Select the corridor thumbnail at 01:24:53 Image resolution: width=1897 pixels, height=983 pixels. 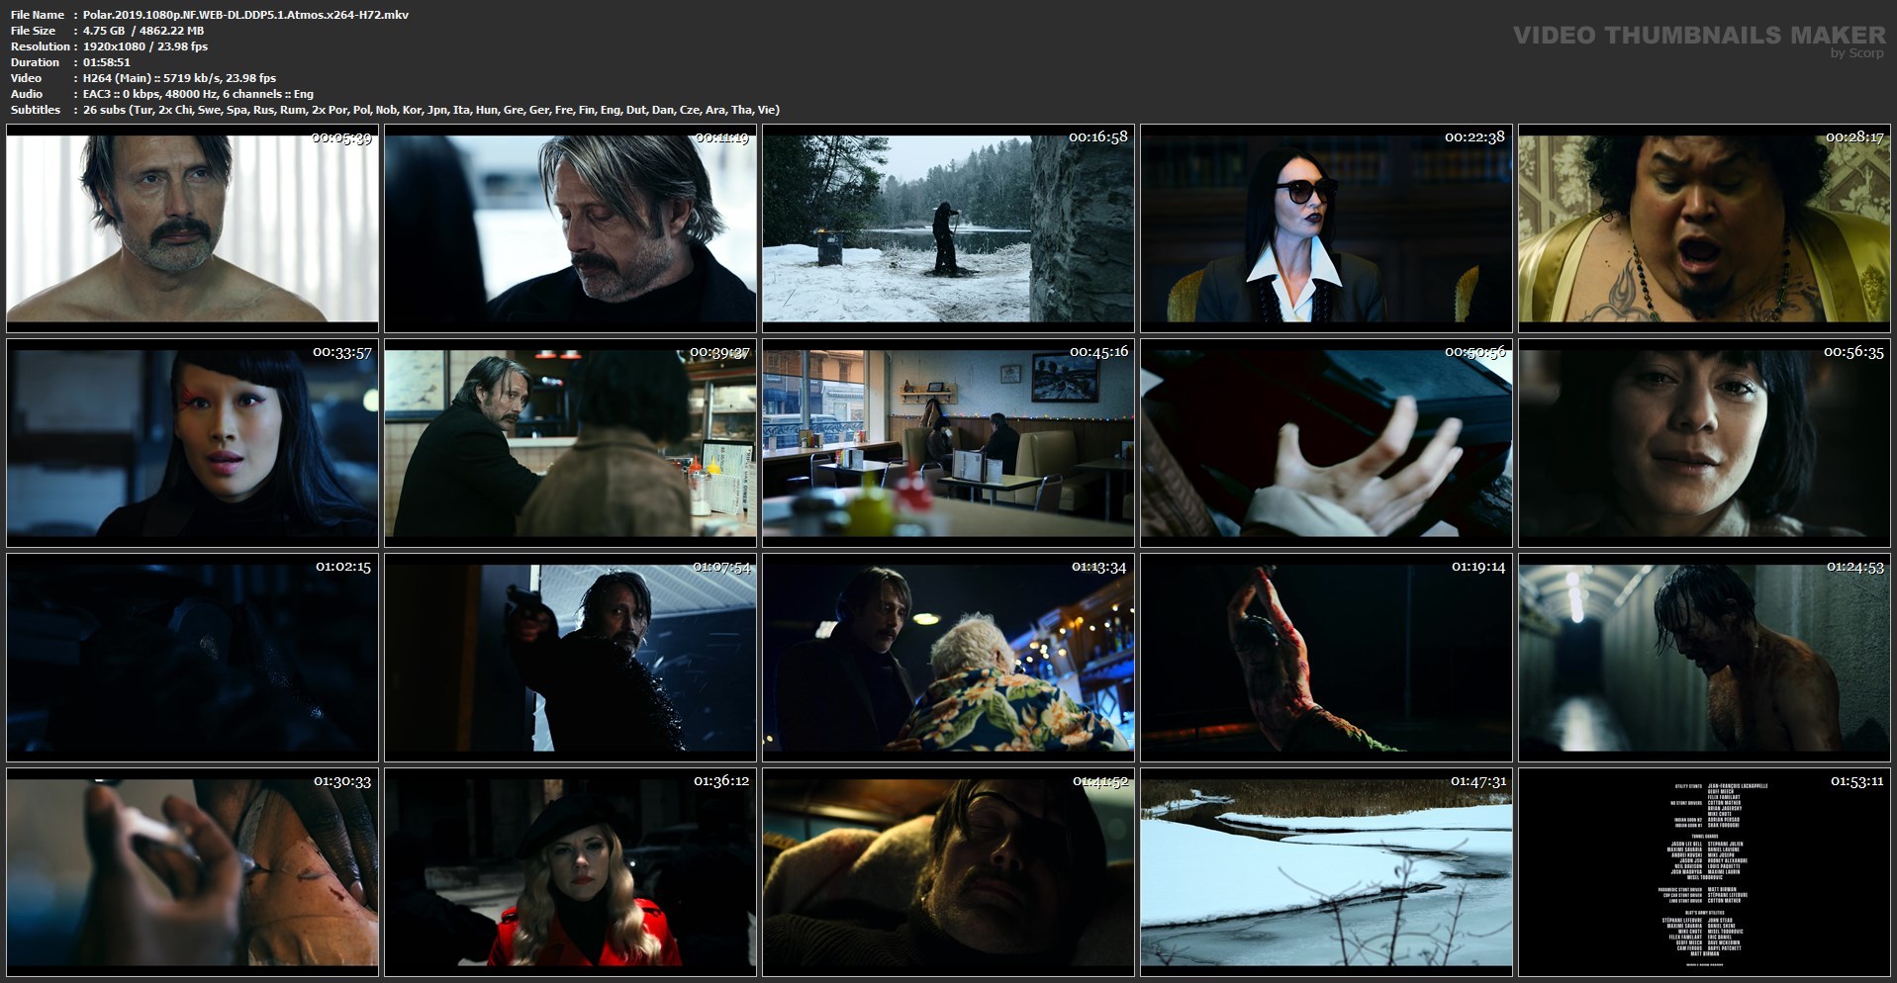[1704, 658]
